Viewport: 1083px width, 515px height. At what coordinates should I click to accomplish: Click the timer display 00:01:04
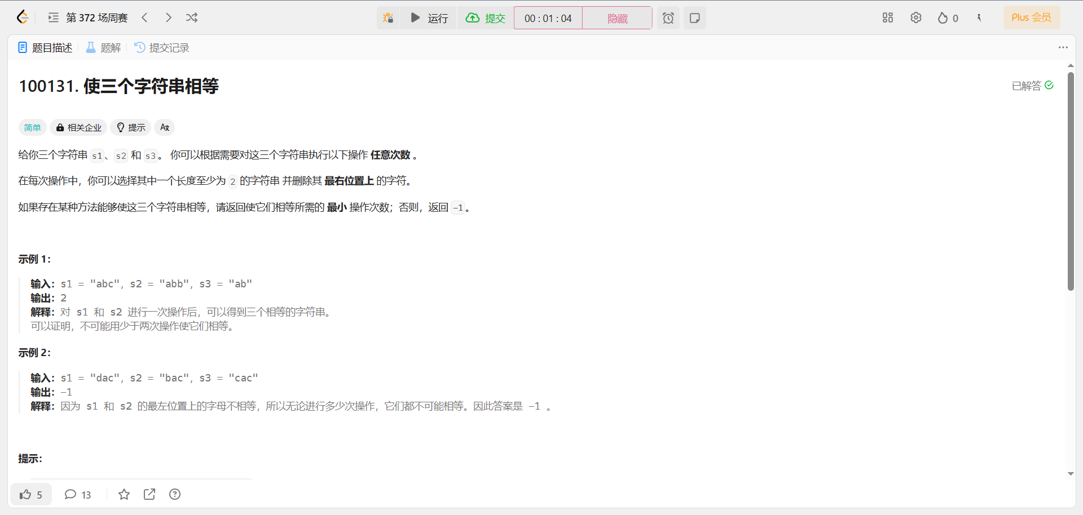click(548, 19)
